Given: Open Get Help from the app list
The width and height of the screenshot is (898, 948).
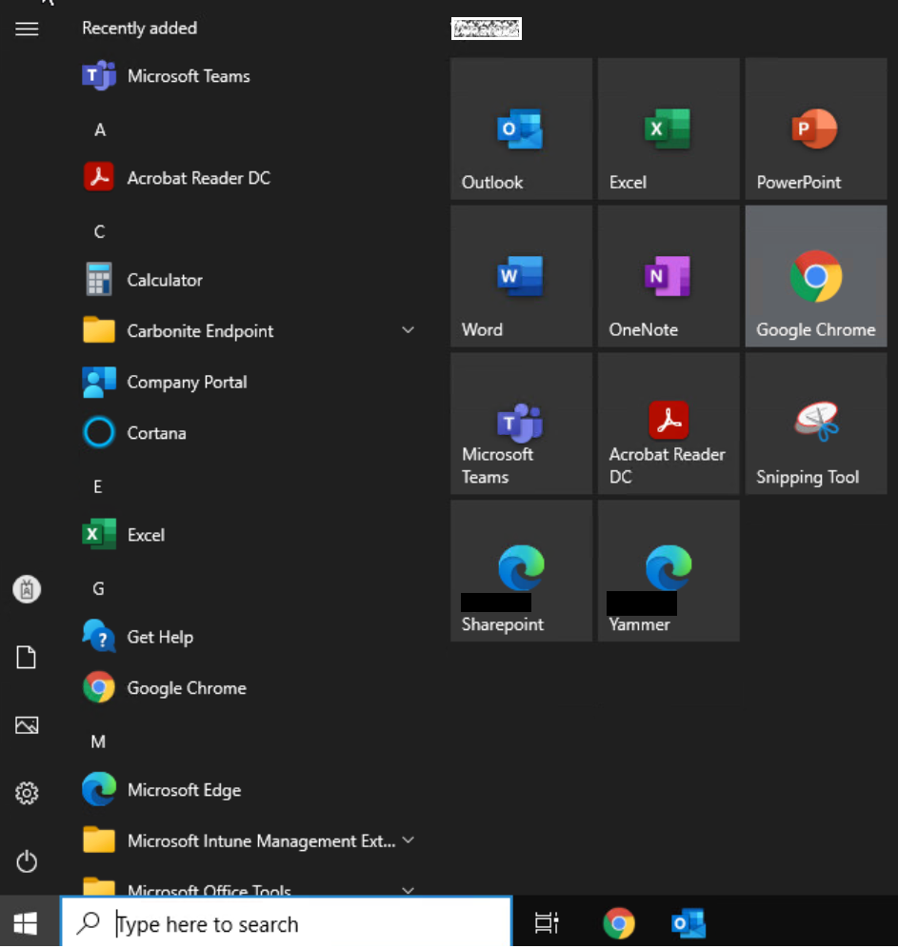Looking at the screenshot, I should tap(160, 637).
